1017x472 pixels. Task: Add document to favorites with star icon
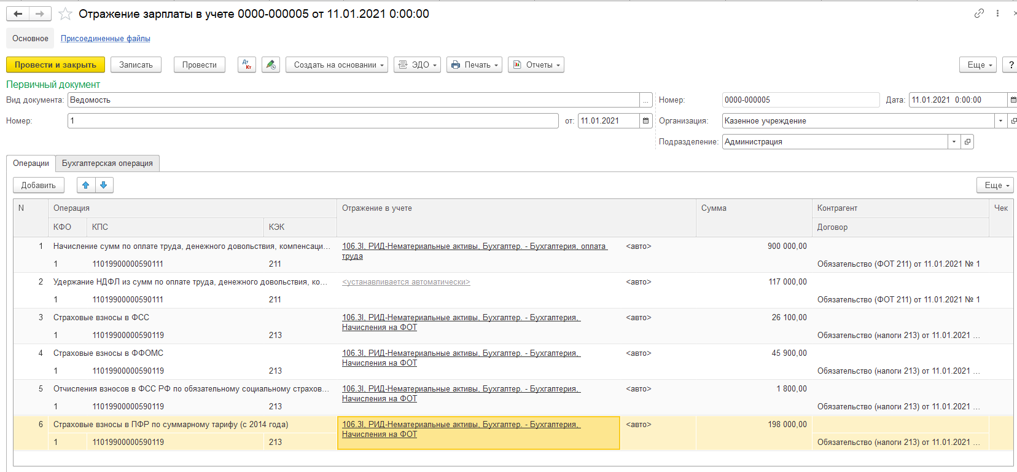65,14
